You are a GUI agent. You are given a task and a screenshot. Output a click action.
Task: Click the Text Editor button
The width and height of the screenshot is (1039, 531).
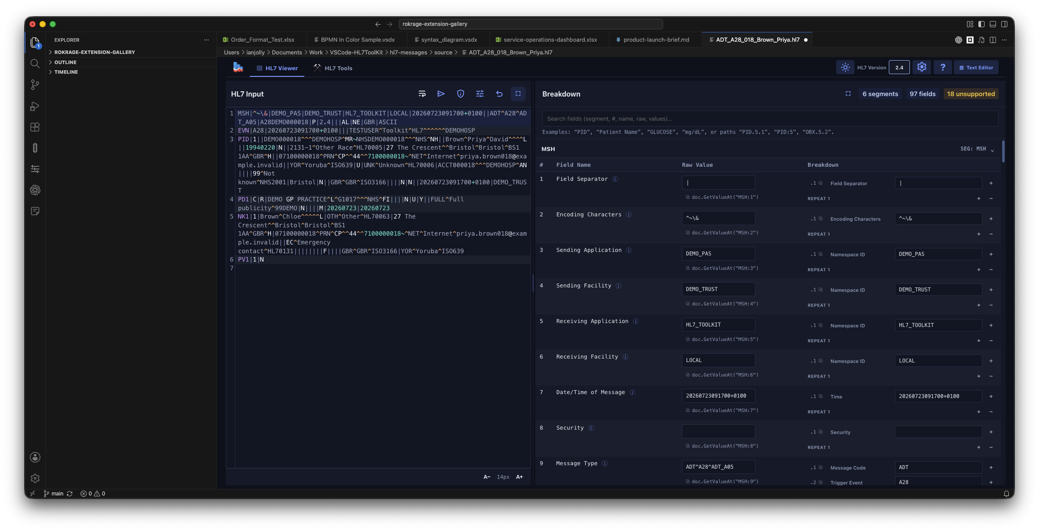click(x=976, y=68)
